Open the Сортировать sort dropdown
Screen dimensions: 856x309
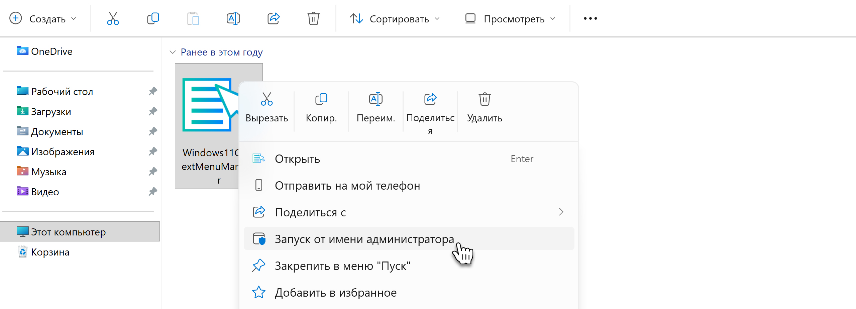[x=395, y=19]
